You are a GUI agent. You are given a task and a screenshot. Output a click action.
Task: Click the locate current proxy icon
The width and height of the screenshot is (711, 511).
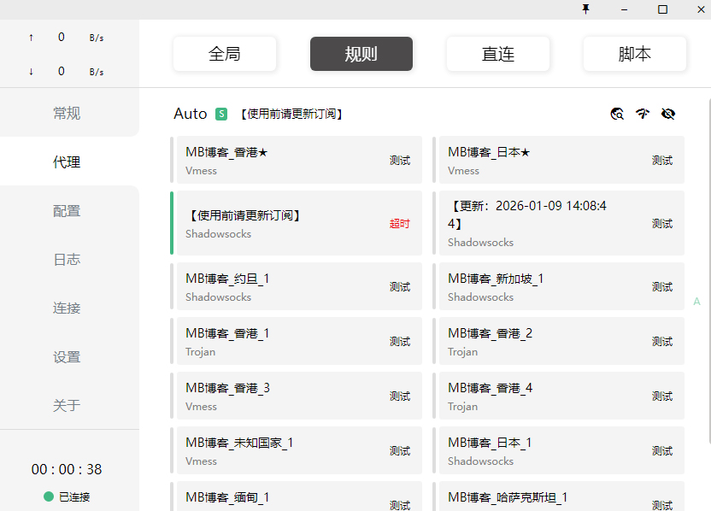click(617, 114)
